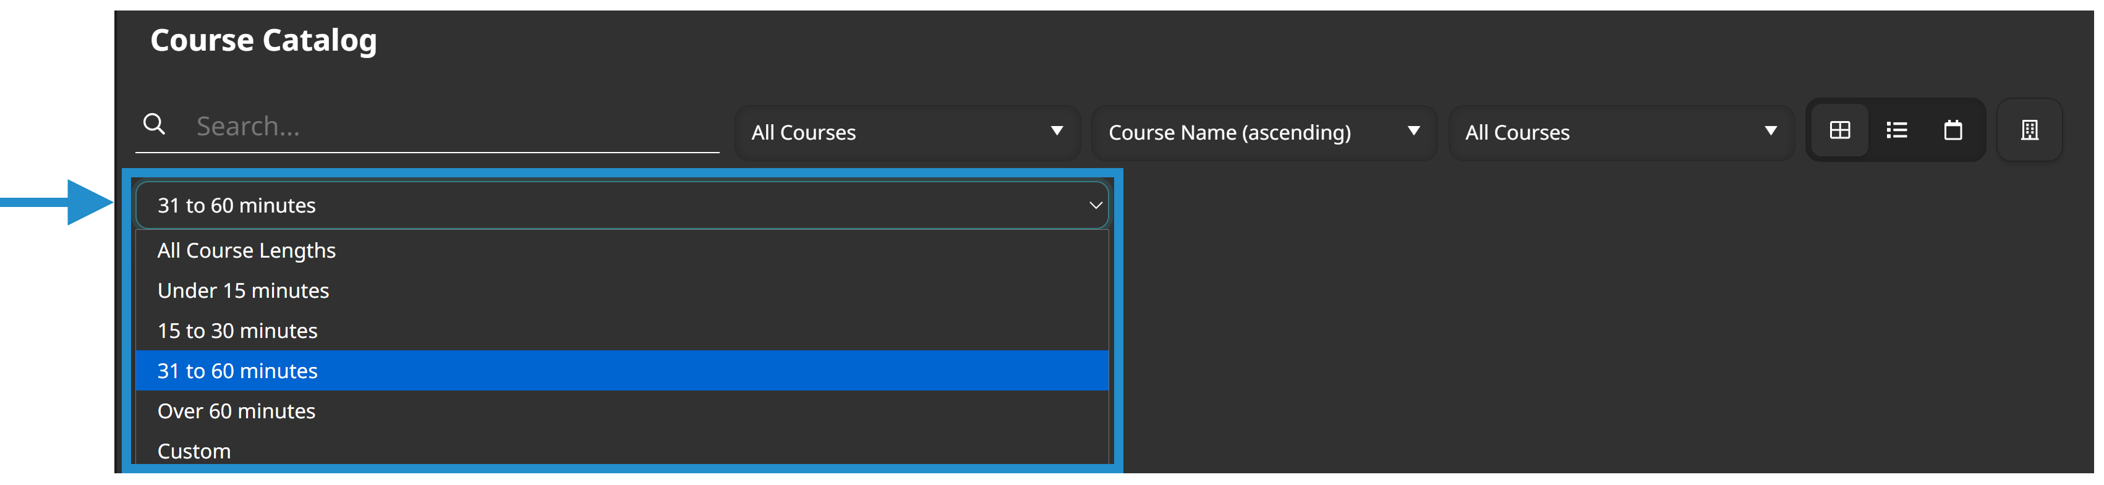Switch to grid view icon
This screenshot has width=2104, height=485.
pyautogui.click(x=1839, y=130)
